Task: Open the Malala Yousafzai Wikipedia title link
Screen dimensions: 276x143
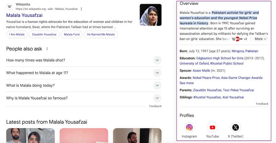Action: pyautogui.click(x=24, y=15)
